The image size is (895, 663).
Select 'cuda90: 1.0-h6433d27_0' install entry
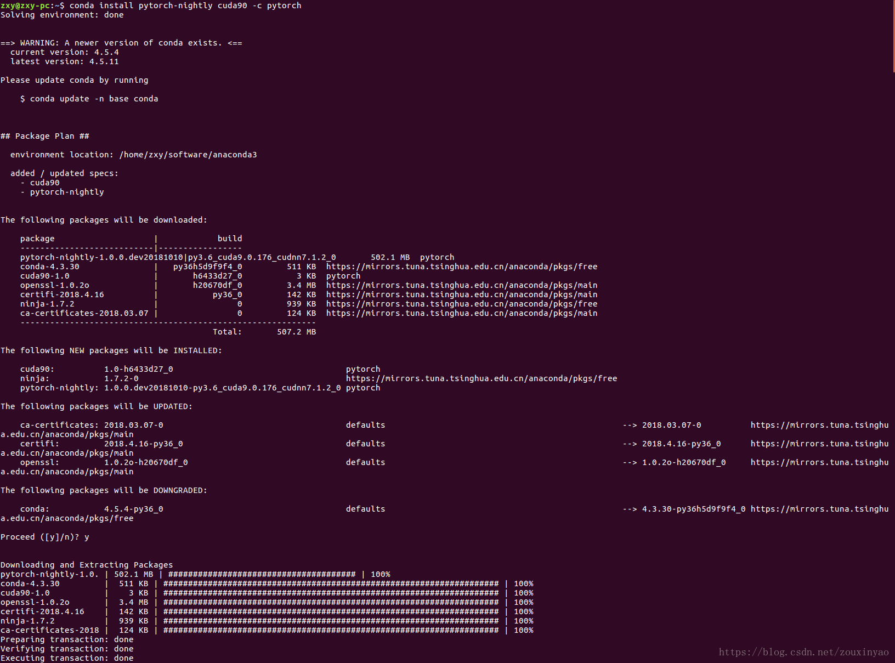pos(97,369)
